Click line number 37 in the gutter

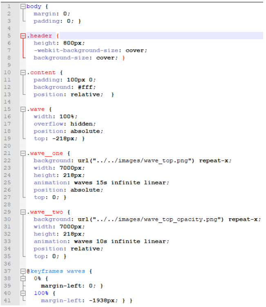coord(7,271)
